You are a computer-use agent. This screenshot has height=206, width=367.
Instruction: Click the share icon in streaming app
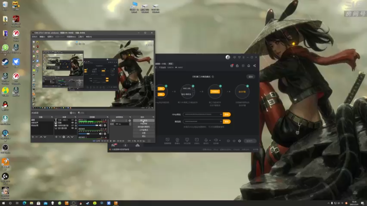pyautogui.click(x=255, y=65)
